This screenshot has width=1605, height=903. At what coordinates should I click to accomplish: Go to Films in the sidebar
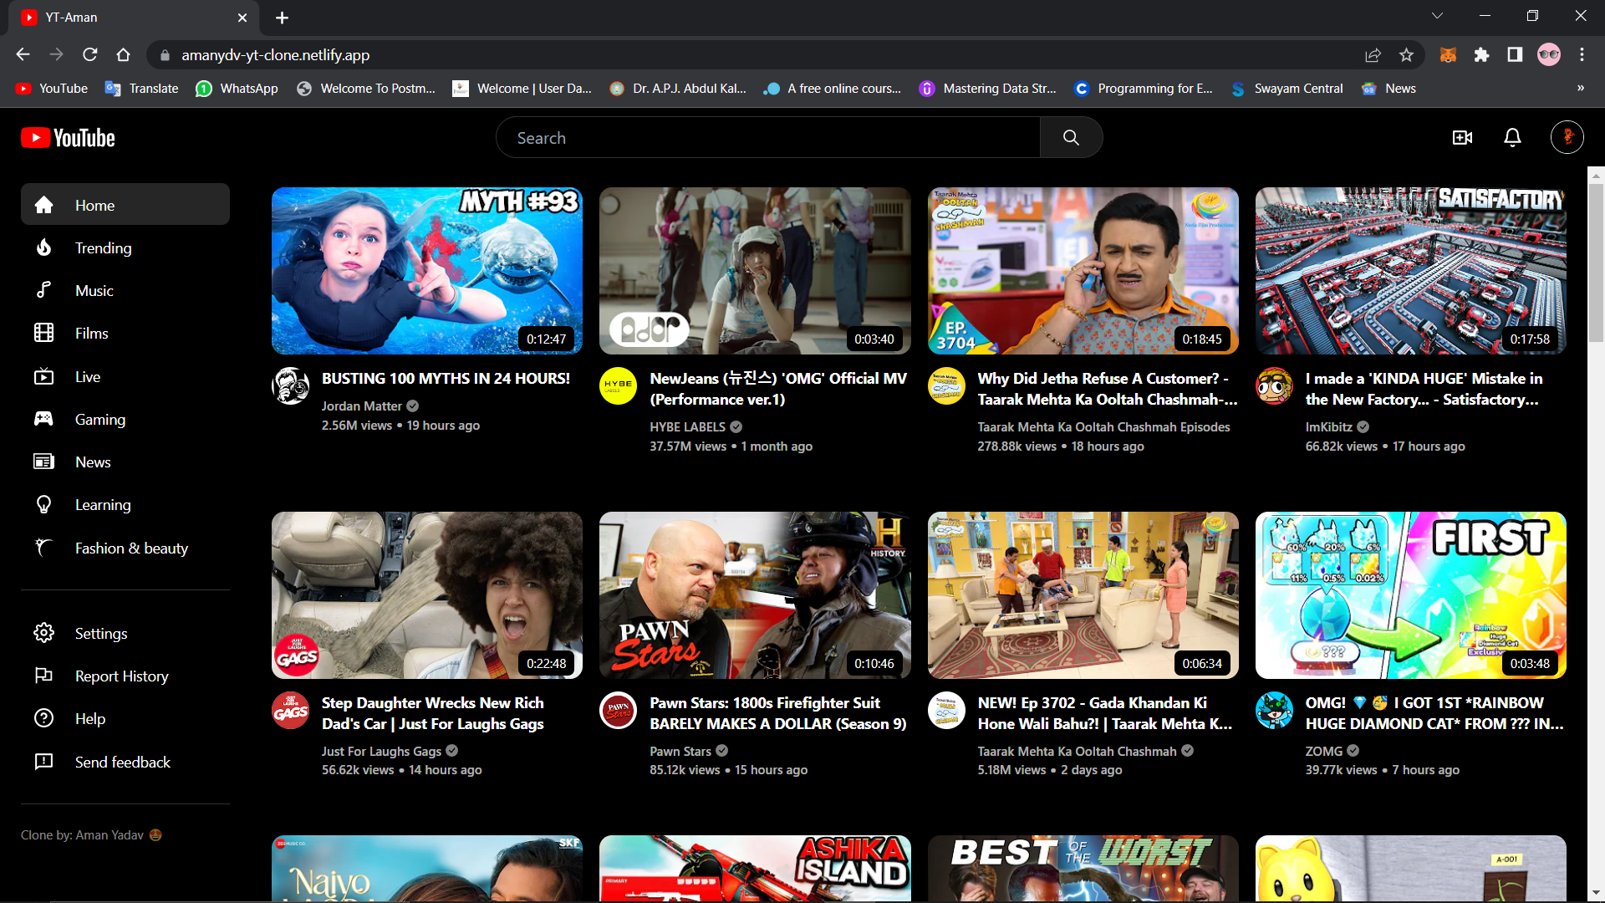coord(125,334)
